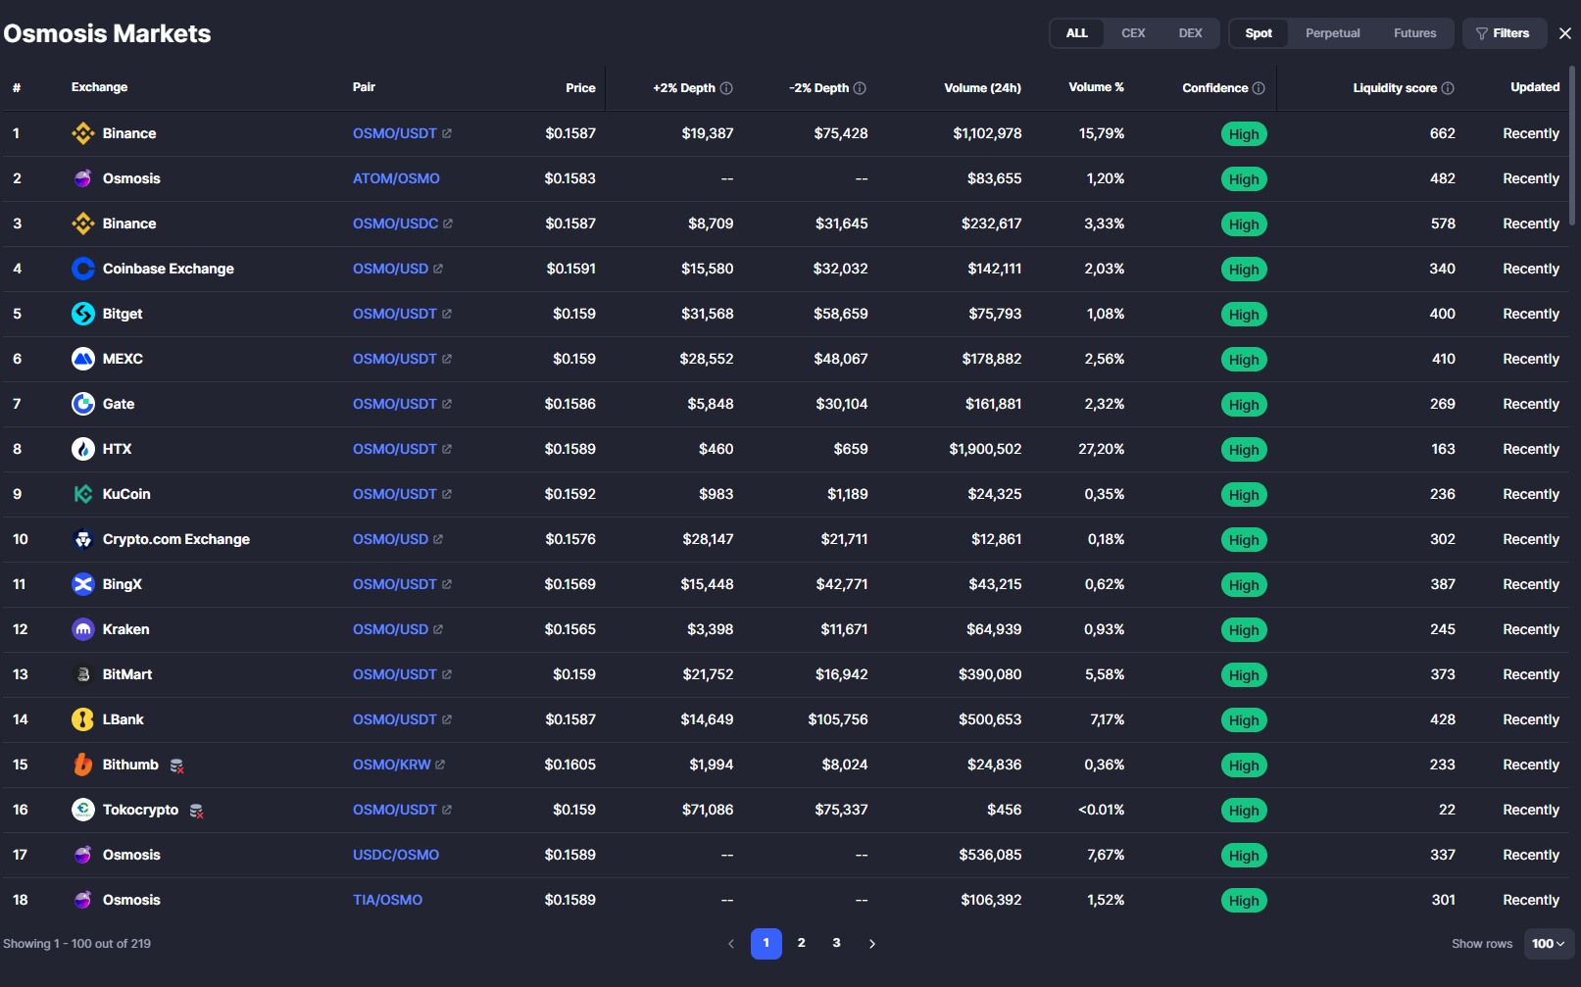Close the Osmosis Markets panel
The height and width of the screenshot is (987, 1581).
(x=1565, y=33)
